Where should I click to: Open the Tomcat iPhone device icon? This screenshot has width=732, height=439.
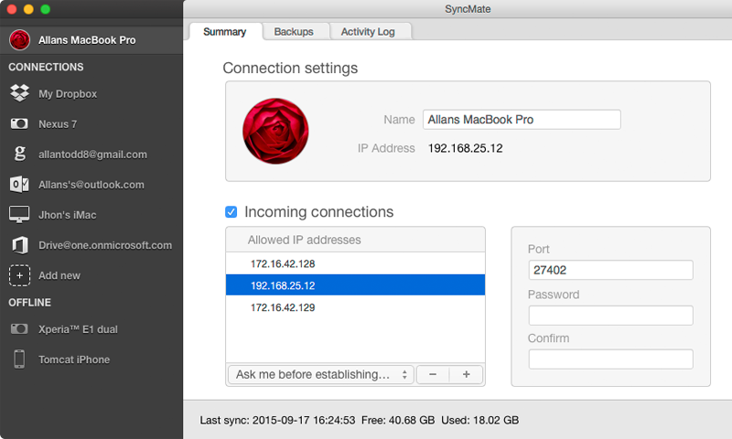click(19, 359)
